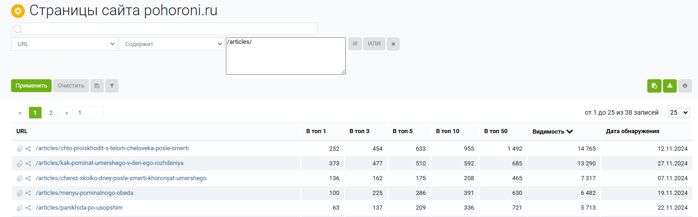
Task: Click paperclip icon for menyu-pominalnogo-obeda row
Action: [x=19, y=193]
